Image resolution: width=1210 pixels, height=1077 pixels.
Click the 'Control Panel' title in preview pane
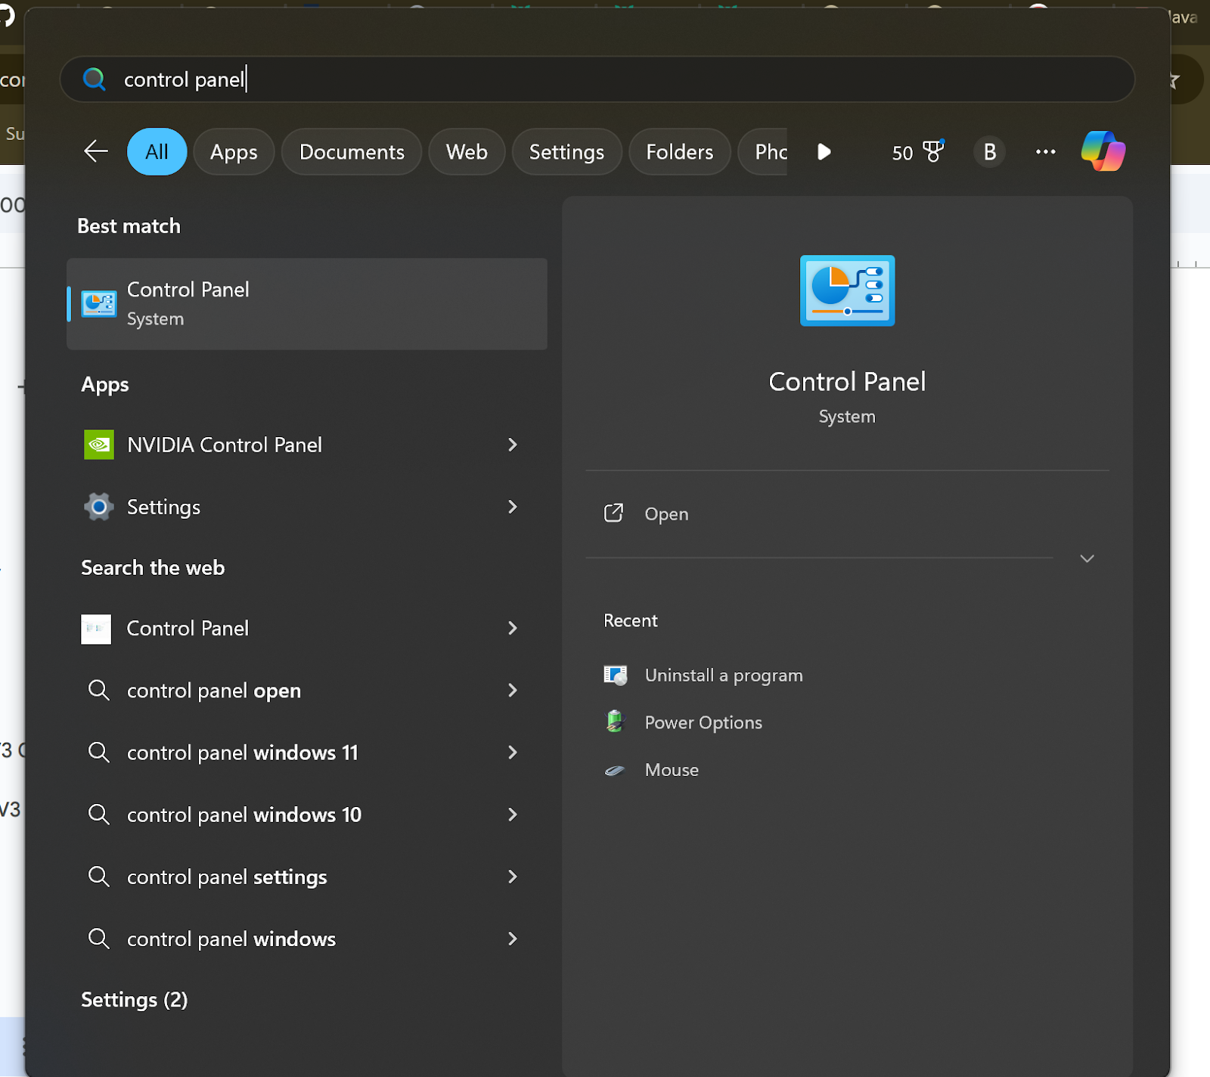(847, 382)
